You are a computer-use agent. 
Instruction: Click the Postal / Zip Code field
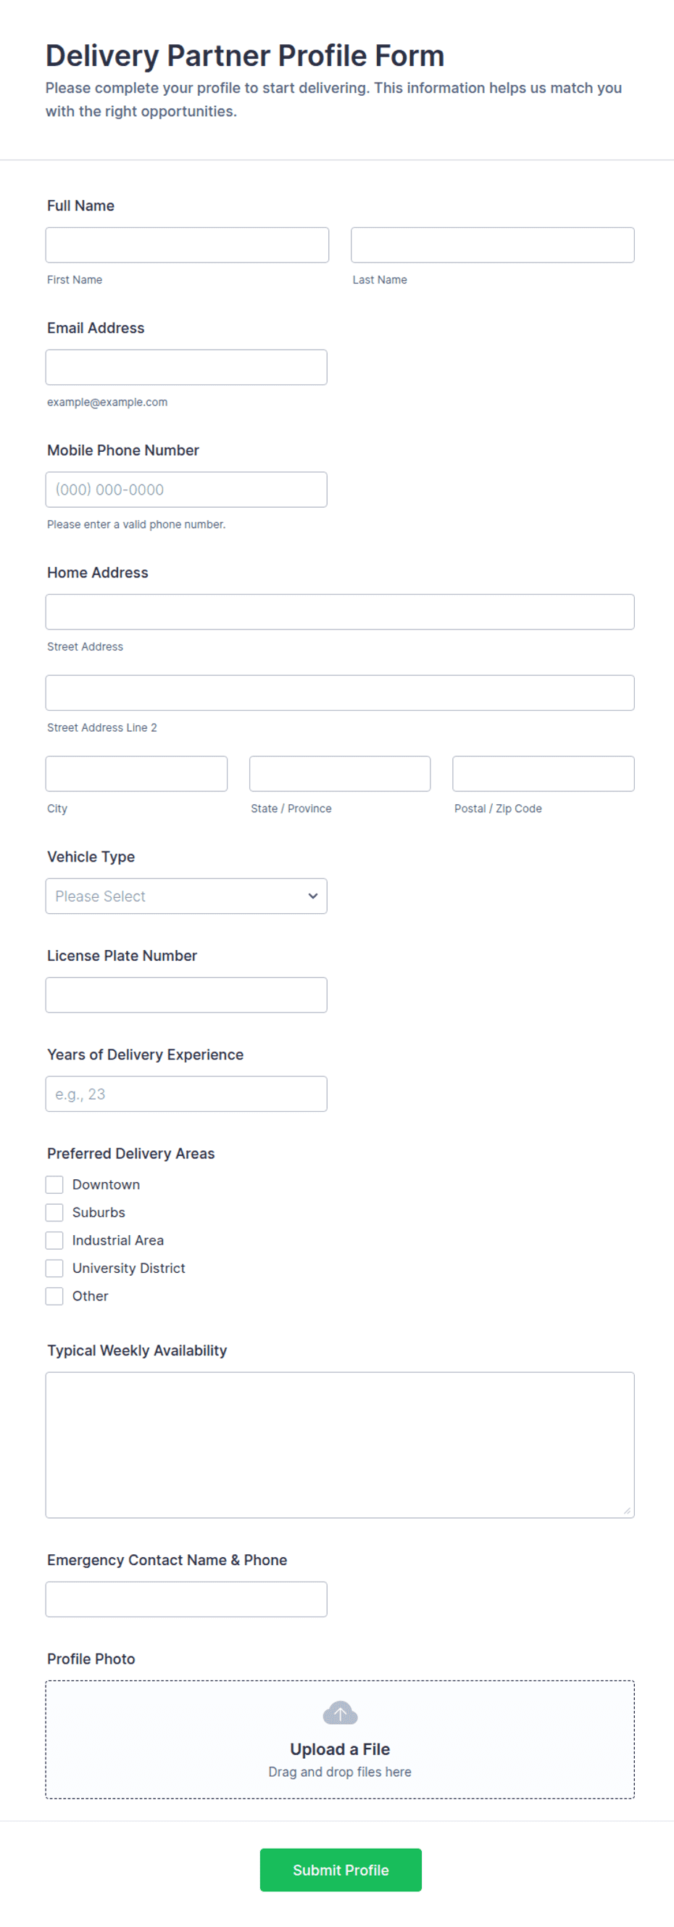[x=544, y=774]
